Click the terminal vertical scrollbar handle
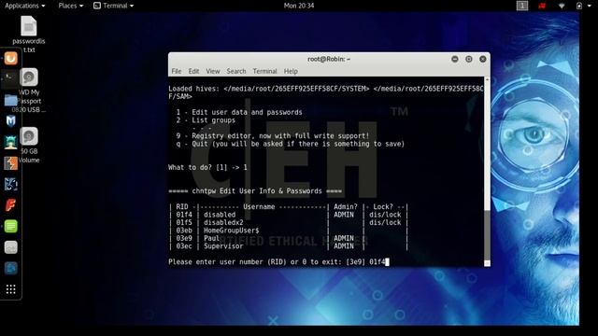Image resolution: width=598 pixels, height=336 pixels. pyautogui.click(x=487, y=235)
